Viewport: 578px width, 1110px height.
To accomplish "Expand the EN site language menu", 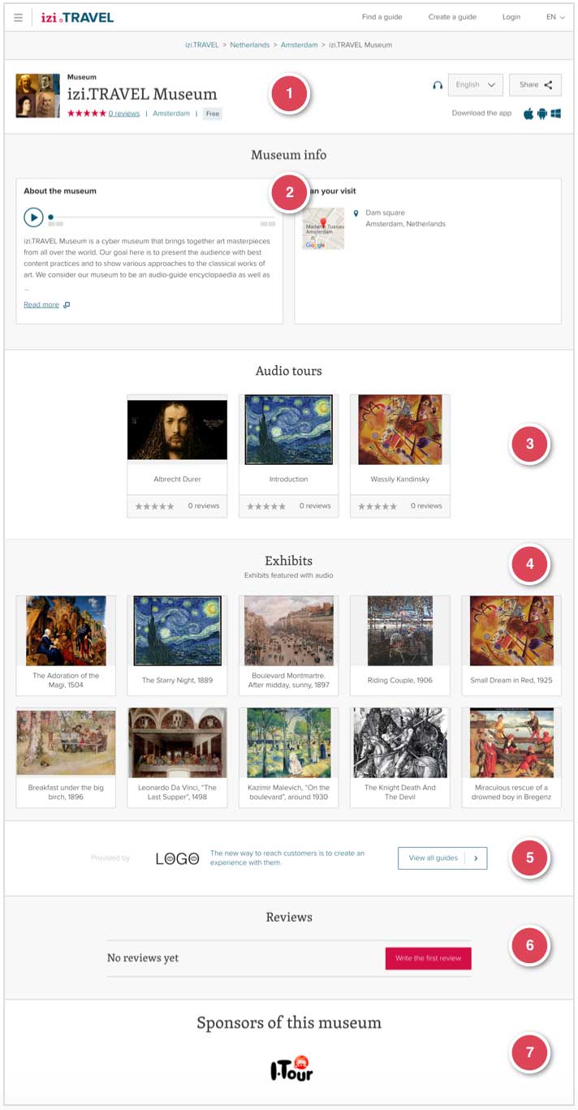I will point(555,17).
